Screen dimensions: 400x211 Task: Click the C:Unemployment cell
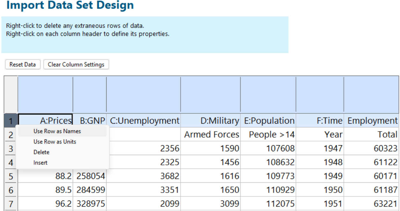click(x=144, y=121)
